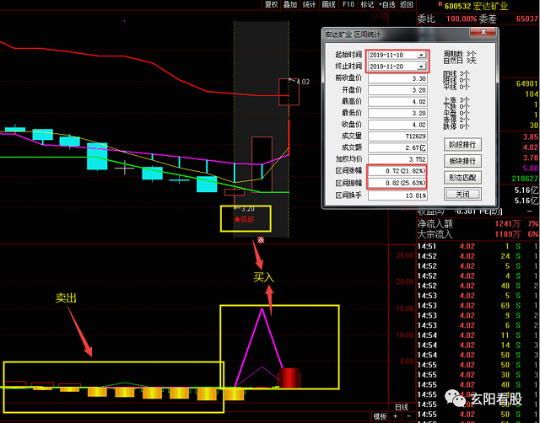Click the 4.02 high price label on chart

(303, 82)
